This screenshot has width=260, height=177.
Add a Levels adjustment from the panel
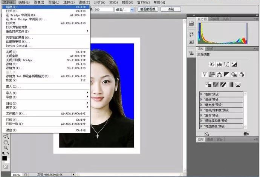click(219, 64)
